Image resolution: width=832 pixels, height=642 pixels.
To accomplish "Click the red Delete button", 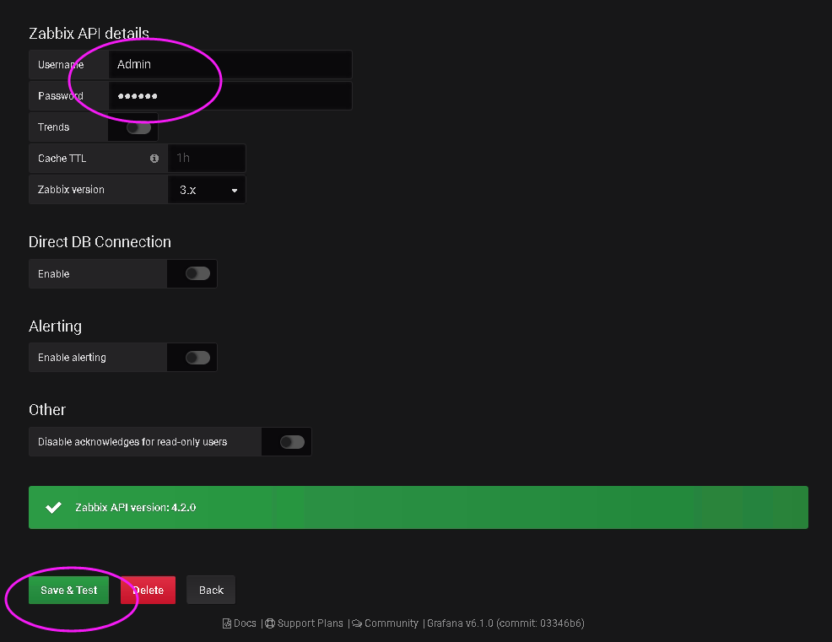I will [148, 590].
